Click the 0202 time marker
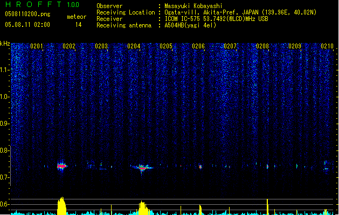Screen dimensions: 339x215 69,46
